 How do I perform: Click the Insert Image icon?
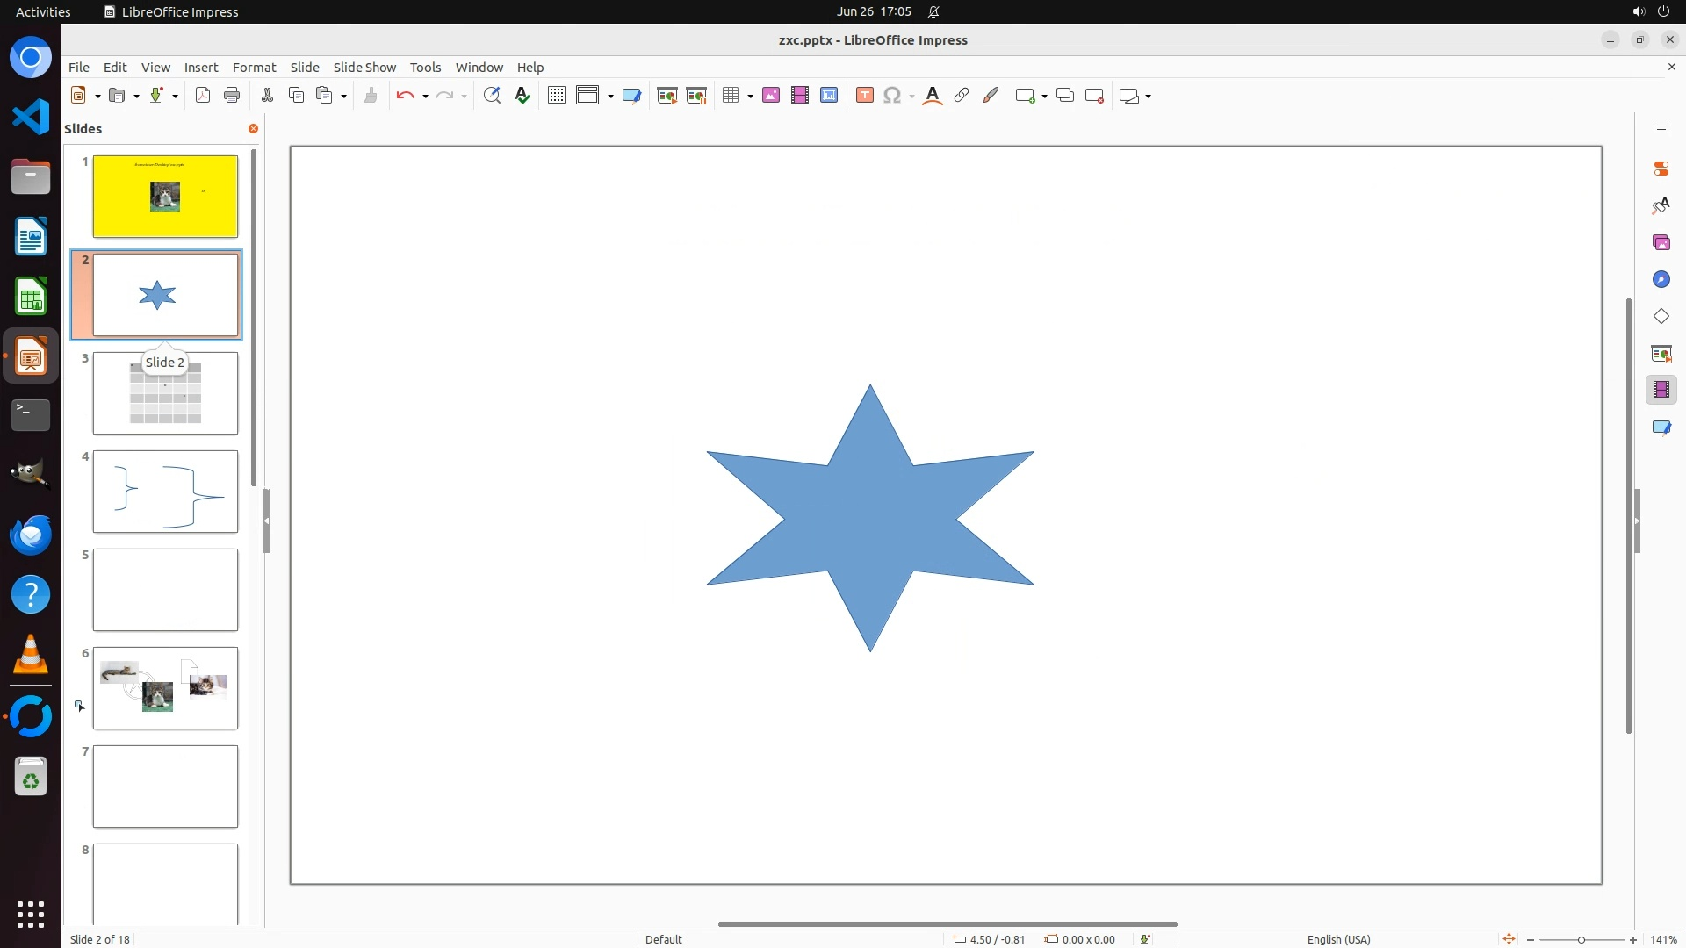771,96
